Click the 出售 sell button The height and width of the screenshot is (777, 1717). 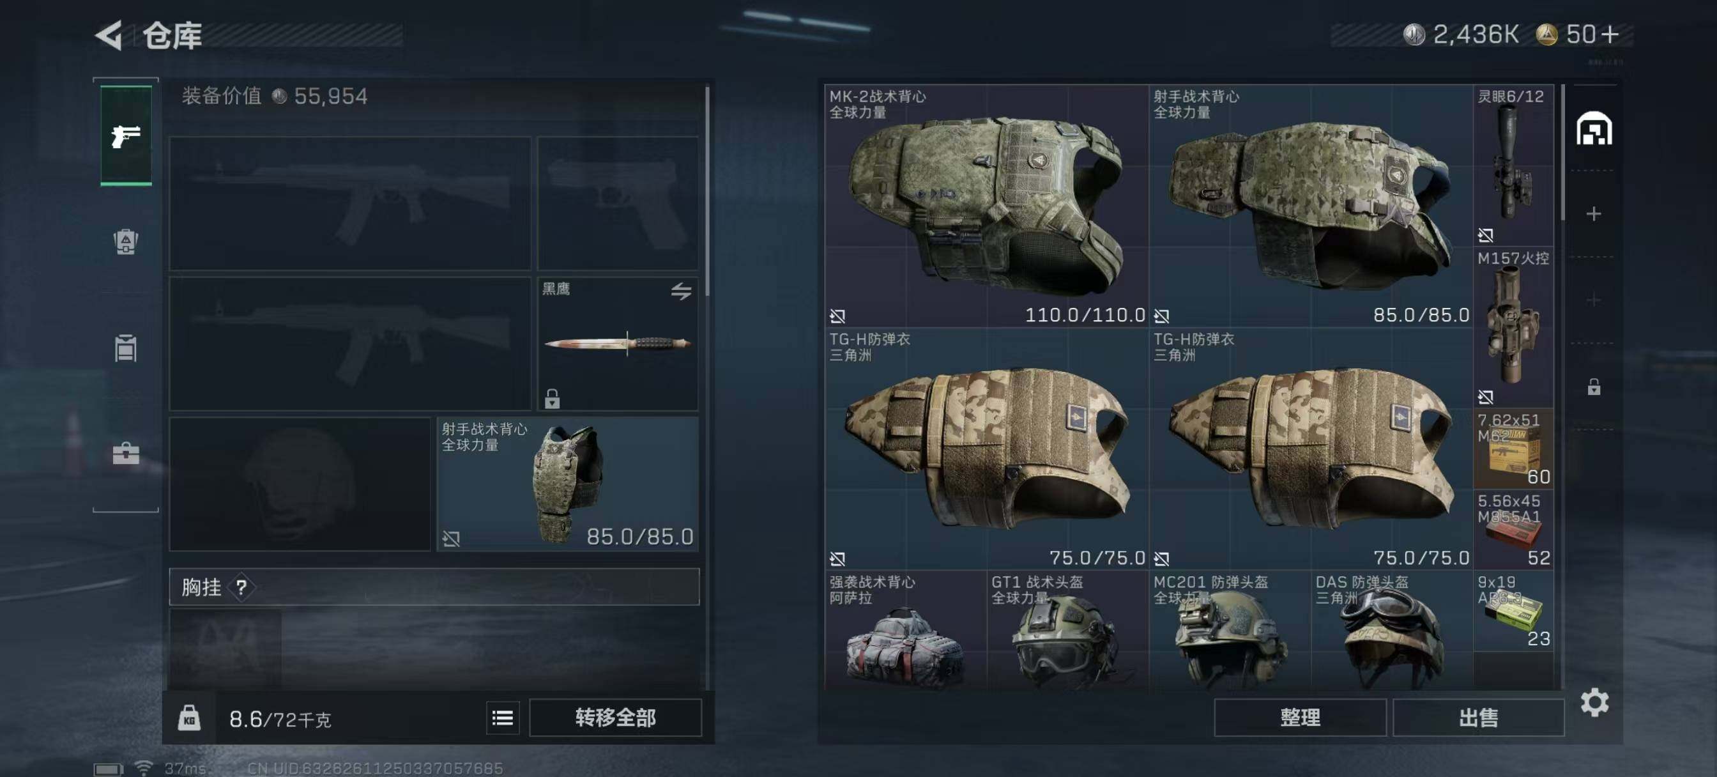(1478, 718)
